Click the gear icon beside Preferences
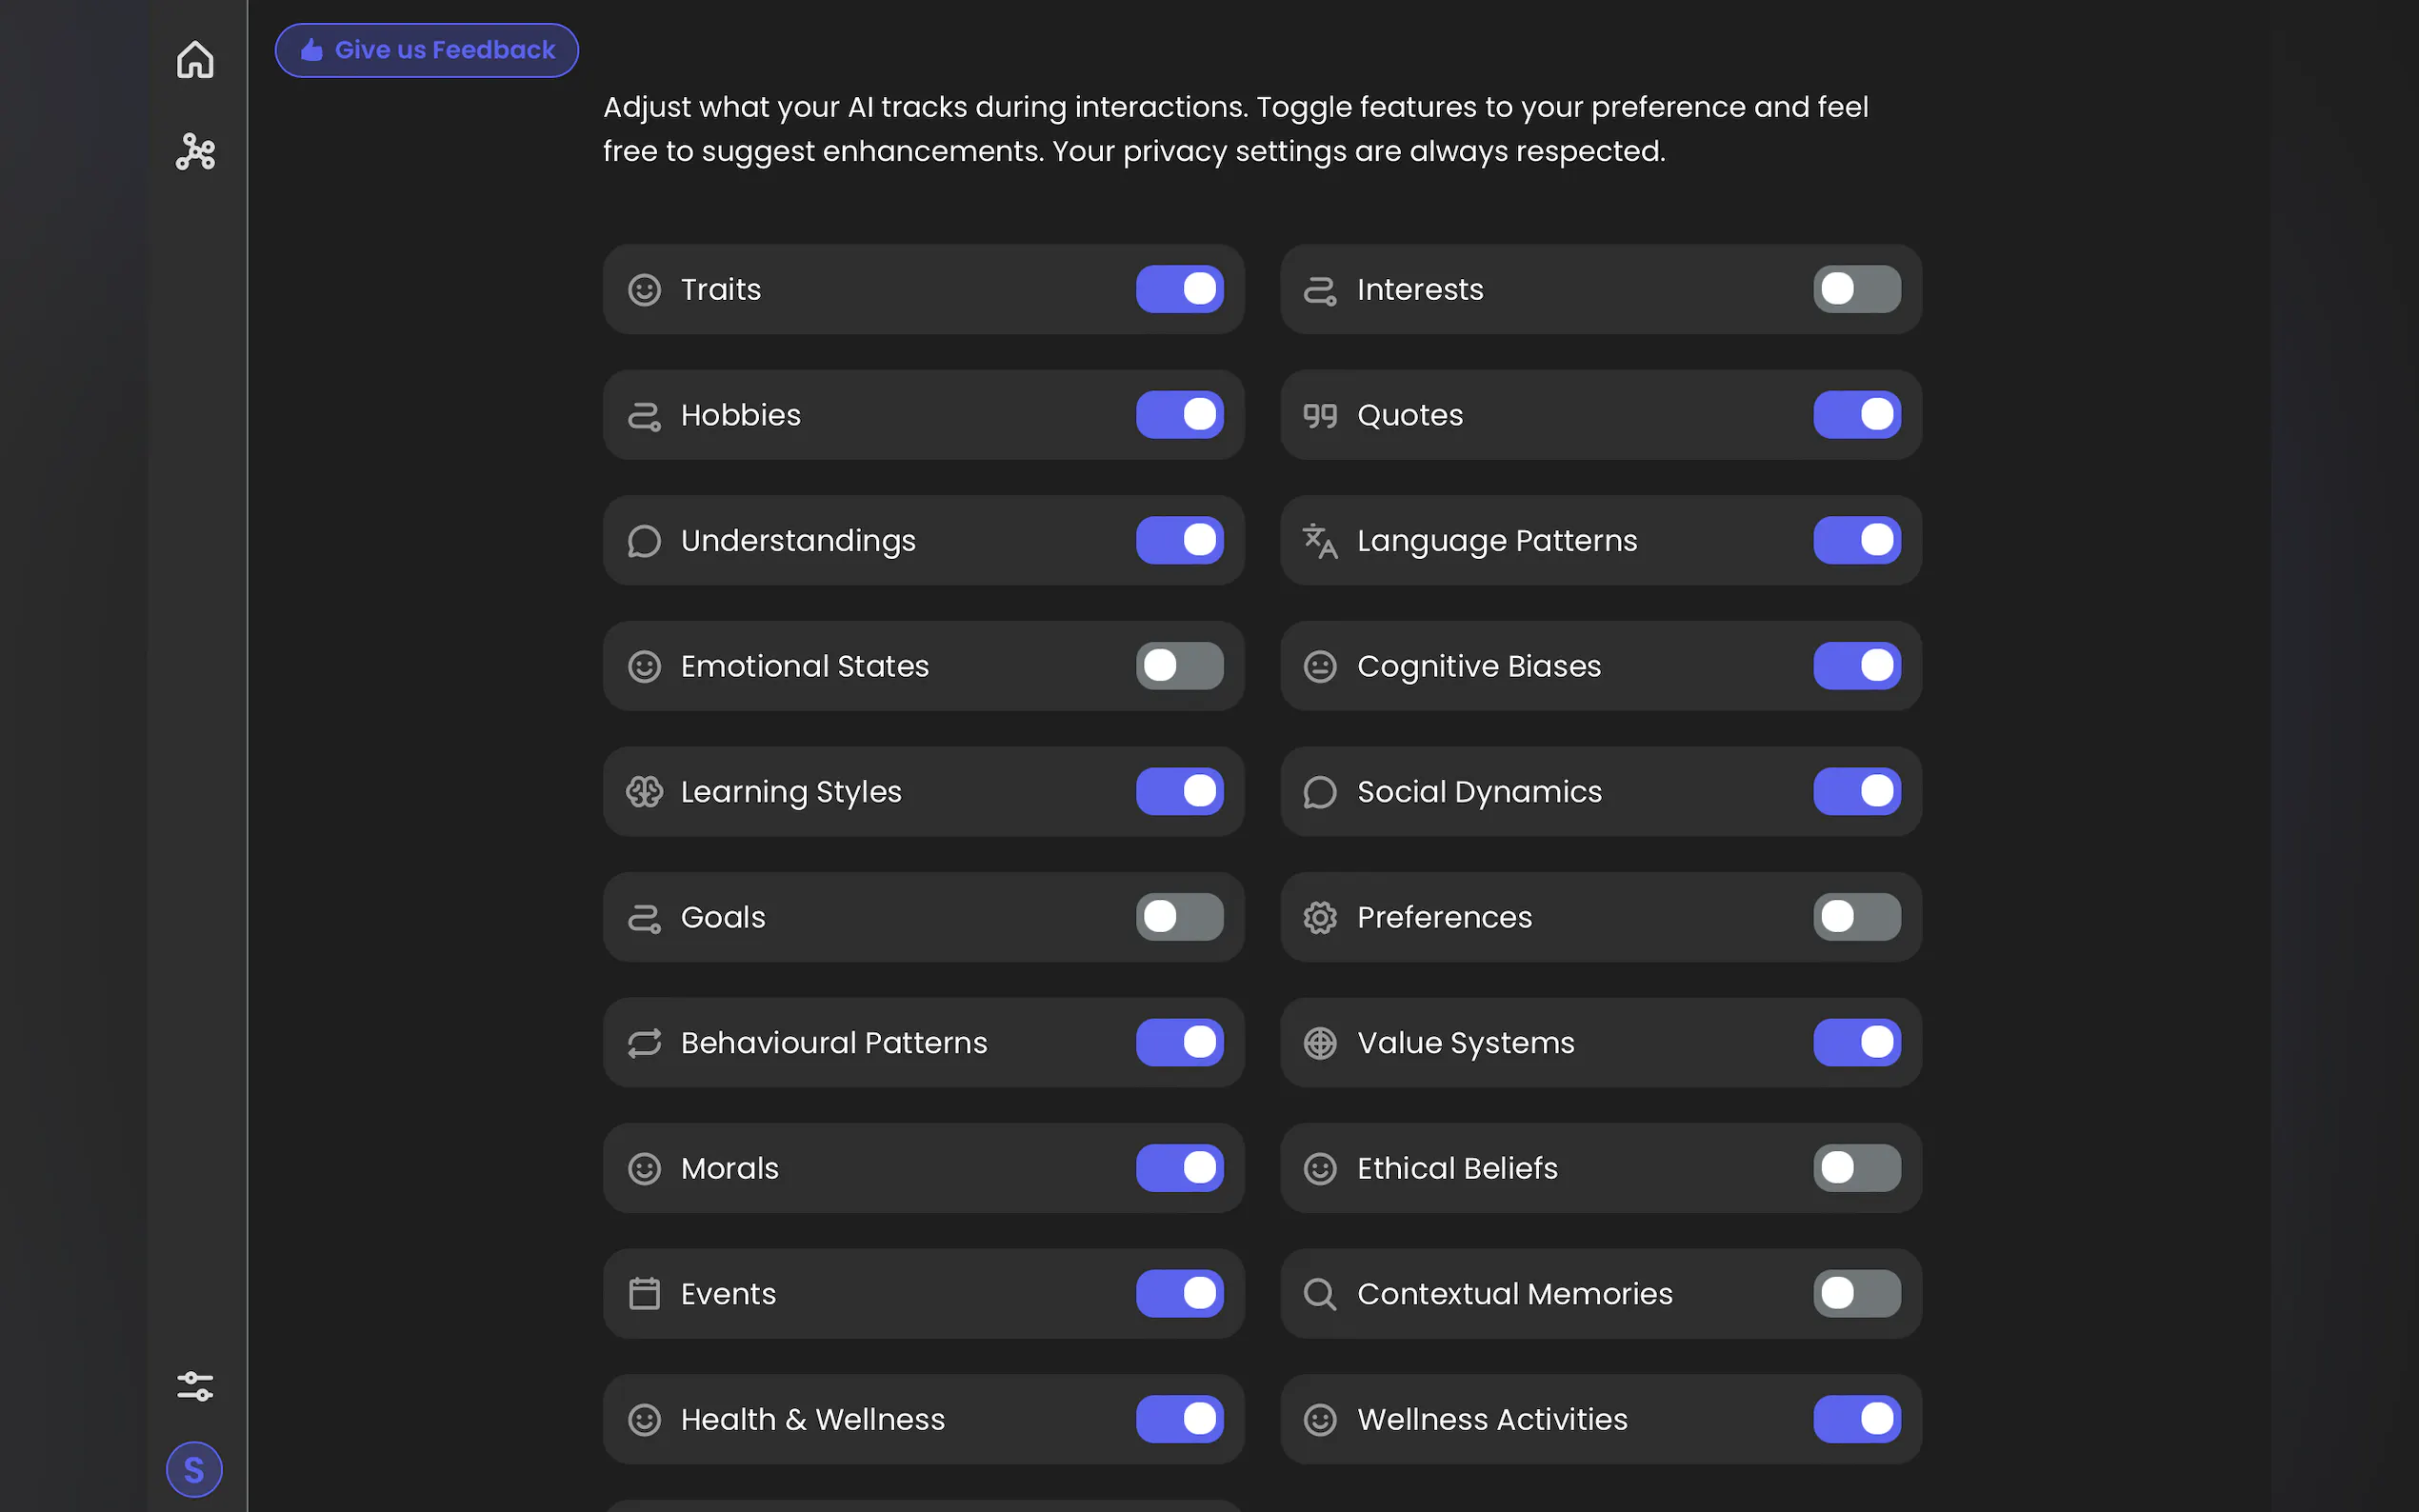 (1320, 917)
